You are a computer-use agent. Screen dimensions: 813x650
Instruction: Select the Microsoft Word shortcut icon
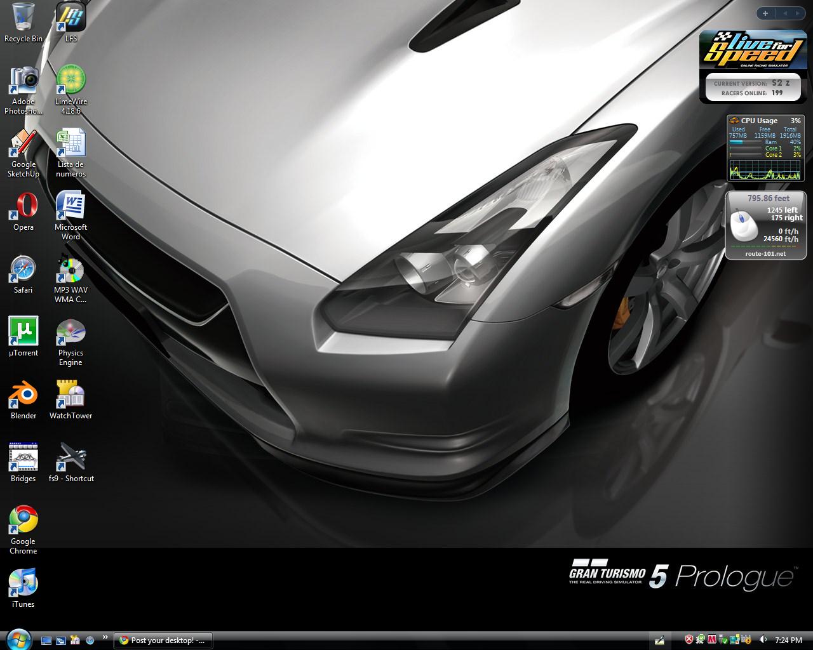(71, 216)
